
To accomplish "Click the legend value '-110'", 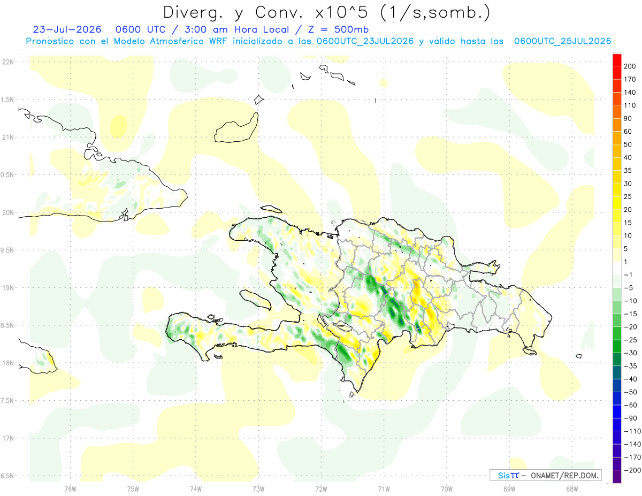I will pyautogui.click(x=631, y=431).
